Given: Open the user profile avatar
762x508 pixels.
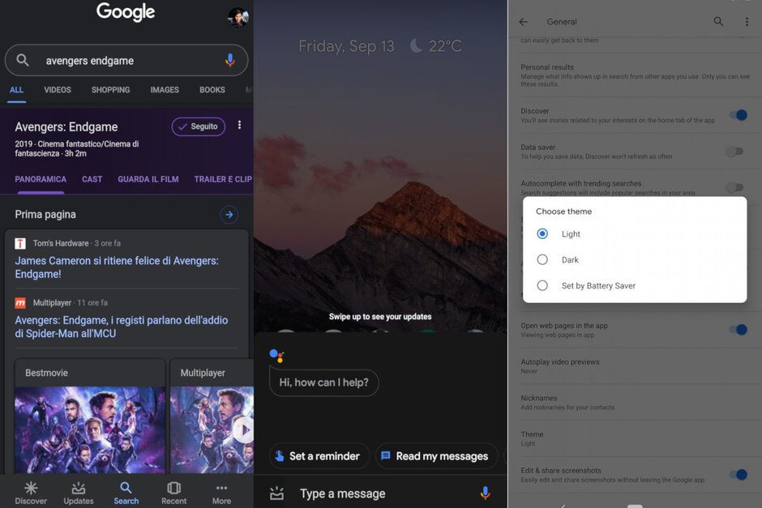Looking at the screenshot, I should tap(238, 18).
